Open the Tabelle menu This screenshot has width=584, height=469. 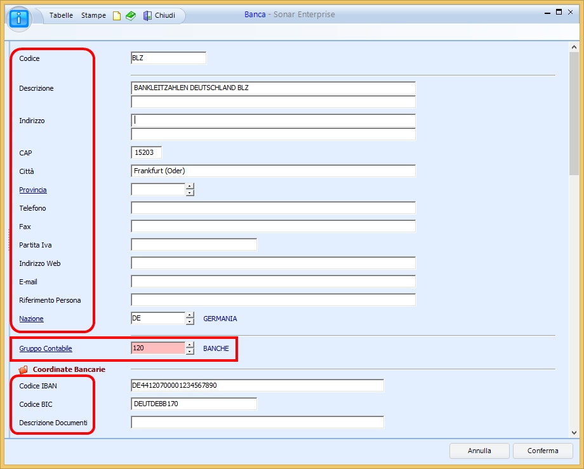(61, 15)
